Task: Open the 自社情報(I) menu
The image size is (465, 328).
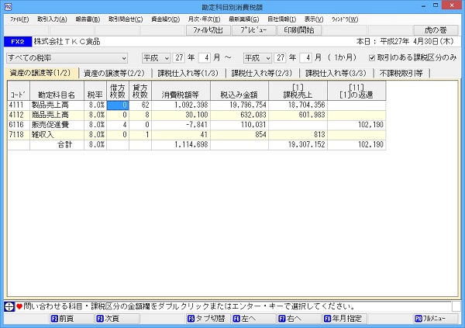Action: click(x=282, y=19)
